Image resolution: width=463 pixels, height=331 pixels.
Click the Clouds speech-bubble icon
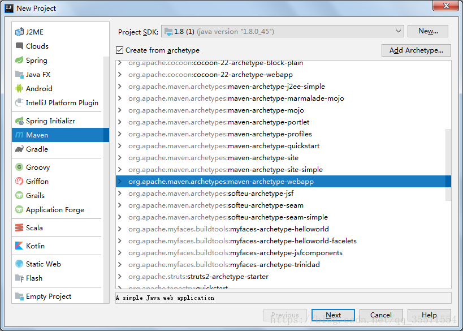(19, 46)
